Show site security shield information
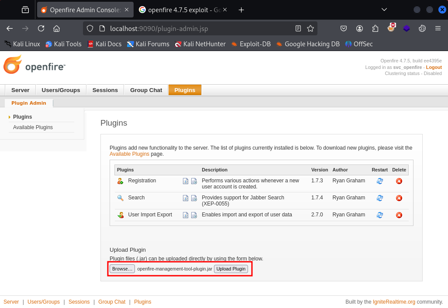448x308 pixels. (x=90, y=28)
